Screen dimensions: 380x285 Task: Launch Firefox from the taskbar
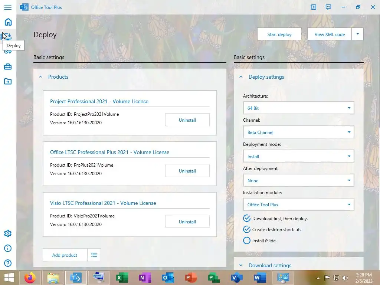tap(30, 278)
